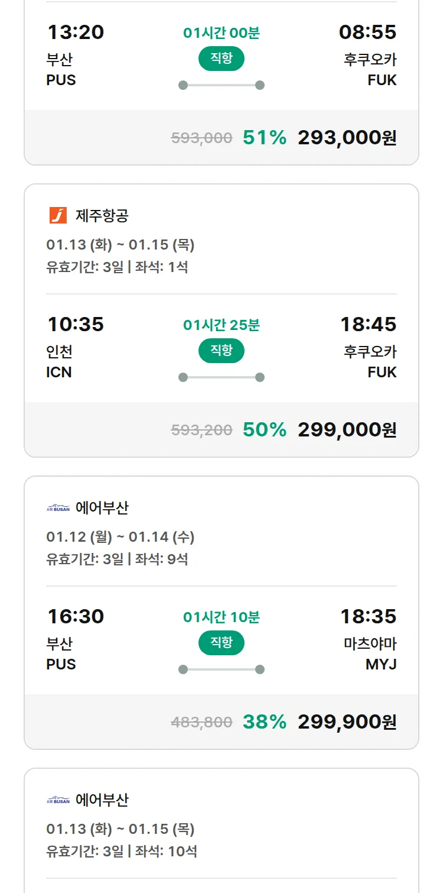Click the 51% discount label
The image size is (443, 893).
click(264, 138)
